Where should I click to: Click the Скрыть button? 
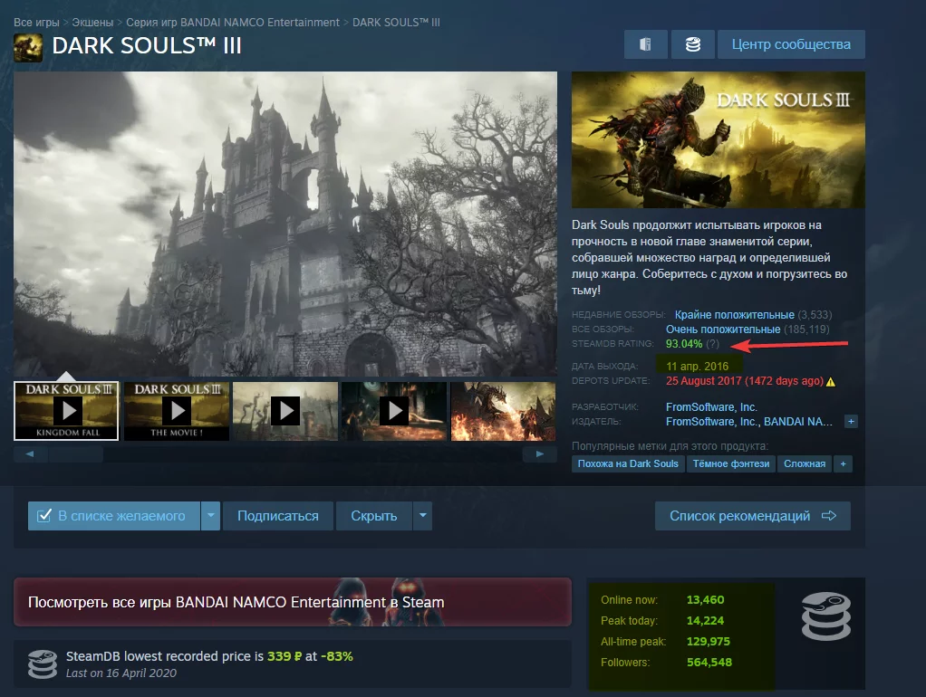coord(374,516)
